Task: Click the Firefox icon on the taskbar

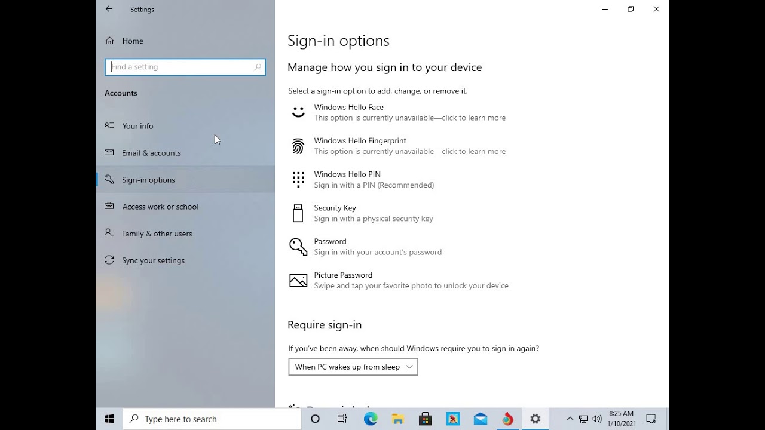Action: pos(508,419)
